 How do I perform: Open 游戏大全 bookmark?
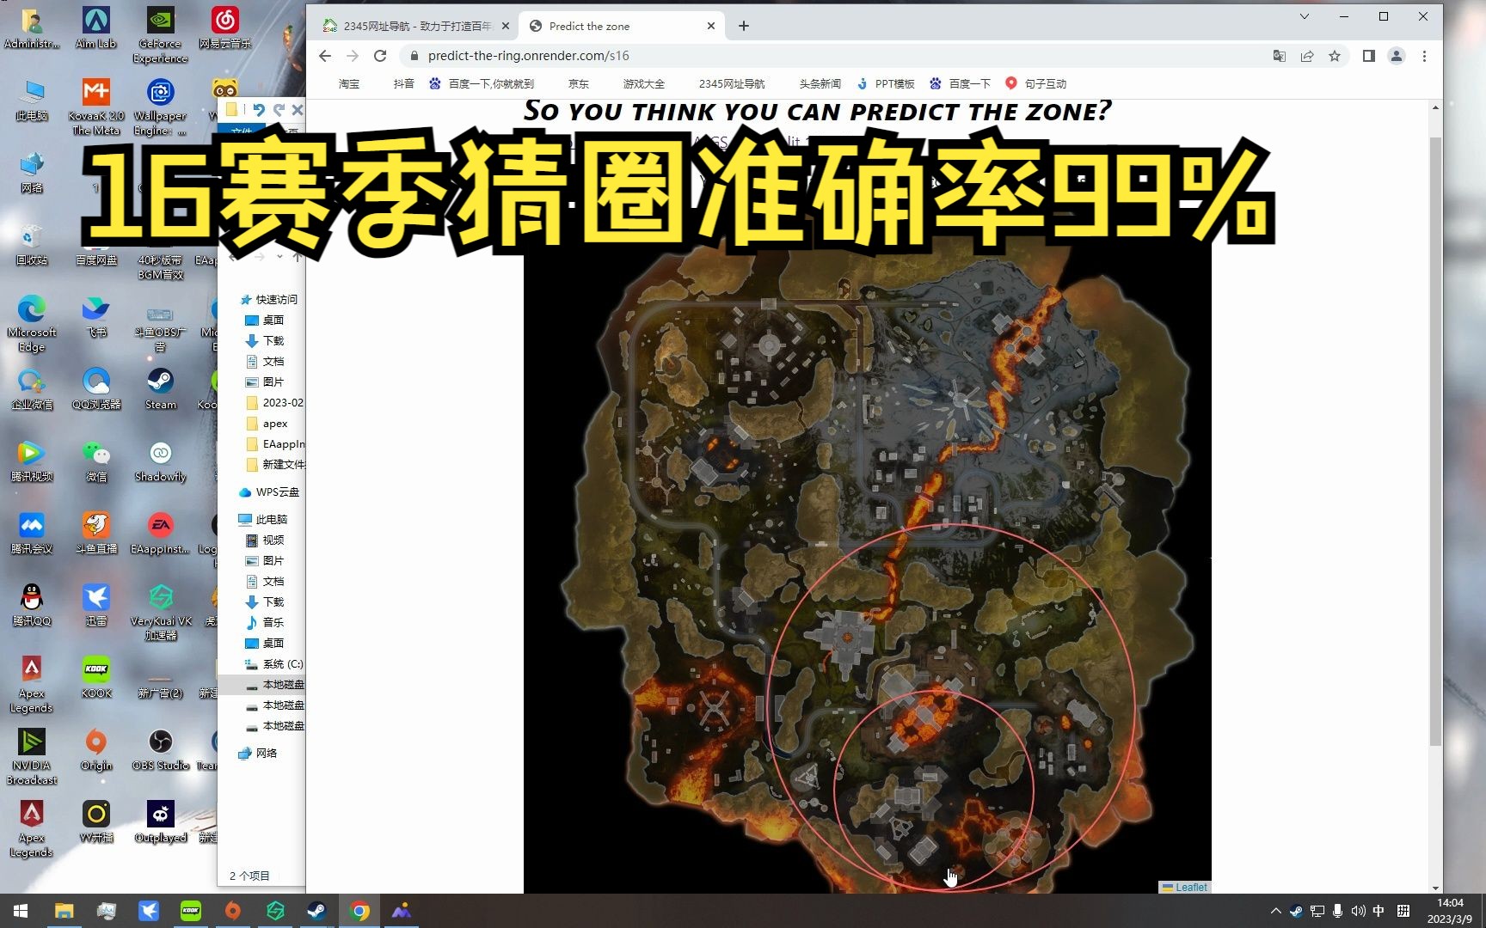coord(643,83)
